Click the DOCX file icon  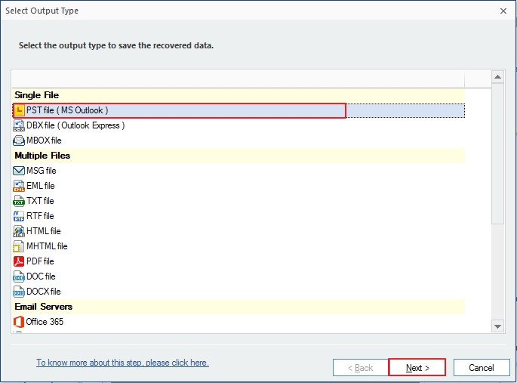pyautogui.click(x=19, y=292)
